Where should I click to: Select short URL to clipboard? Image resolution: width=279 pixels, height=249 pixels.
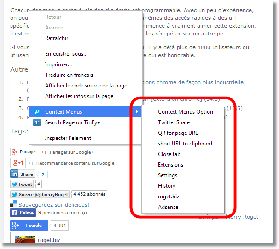point(183,144)
